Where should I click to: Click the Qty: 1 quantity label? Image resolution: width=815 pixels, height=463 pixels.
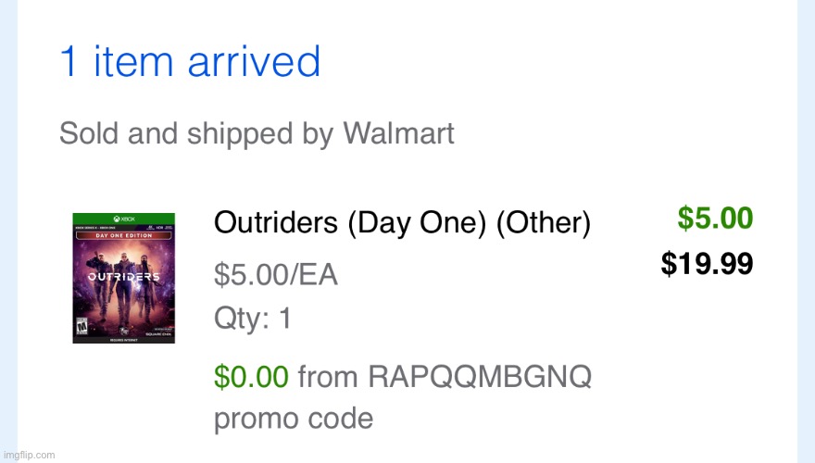253,319
